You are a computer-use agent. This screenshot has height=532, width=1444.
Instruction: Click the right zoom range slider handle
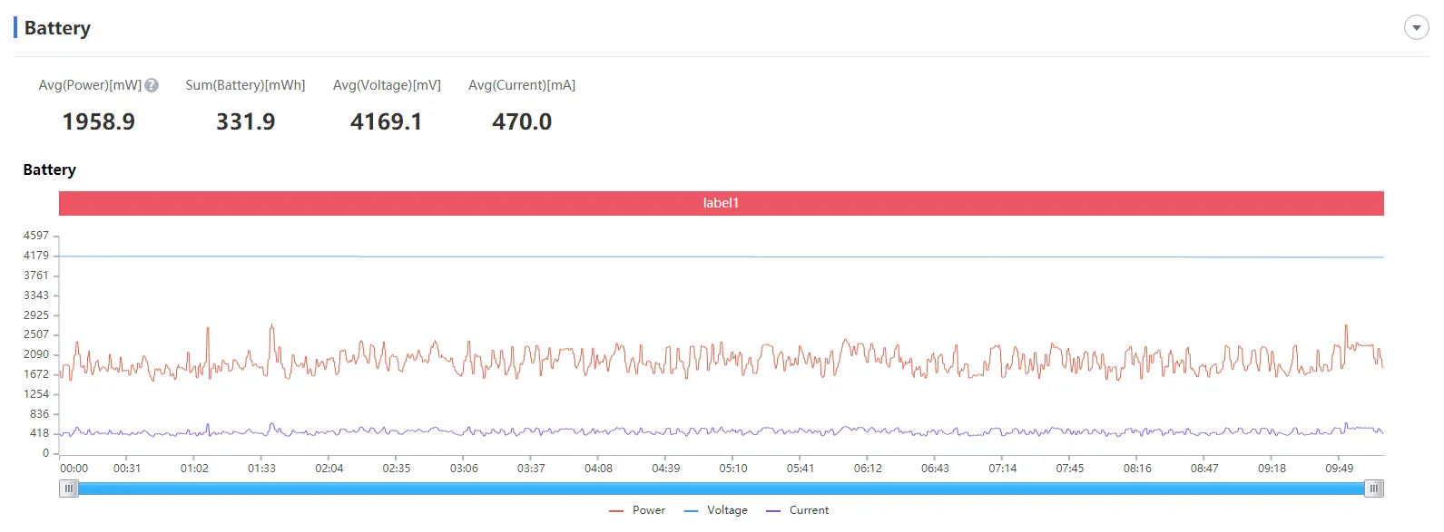1374,488
